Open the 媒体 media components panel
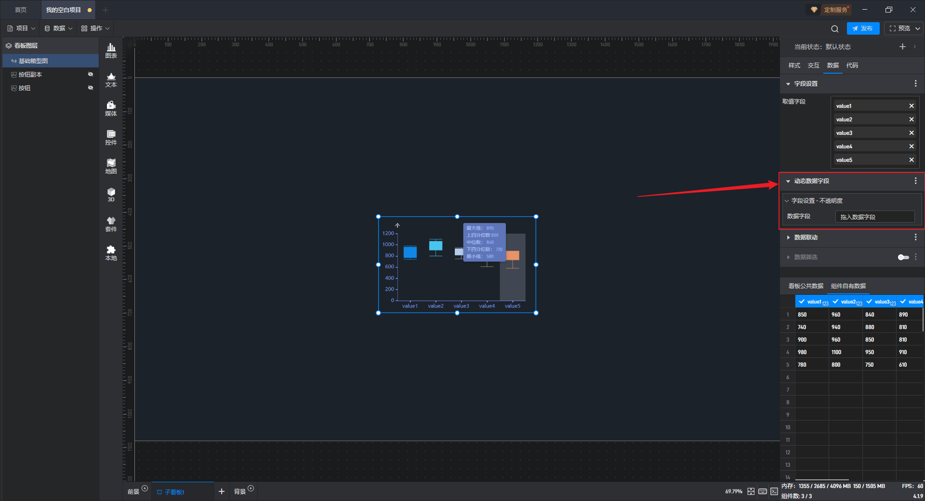925x501 pixels. coord(111,108)
